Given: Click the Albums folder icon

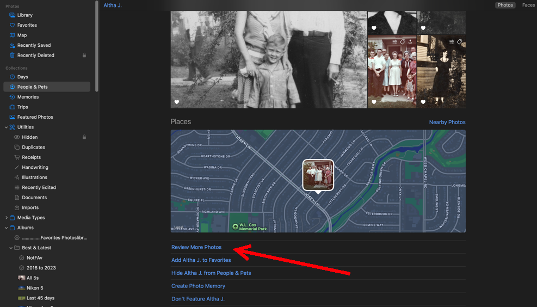Looking at the screenshot, I should pos(13,228).
